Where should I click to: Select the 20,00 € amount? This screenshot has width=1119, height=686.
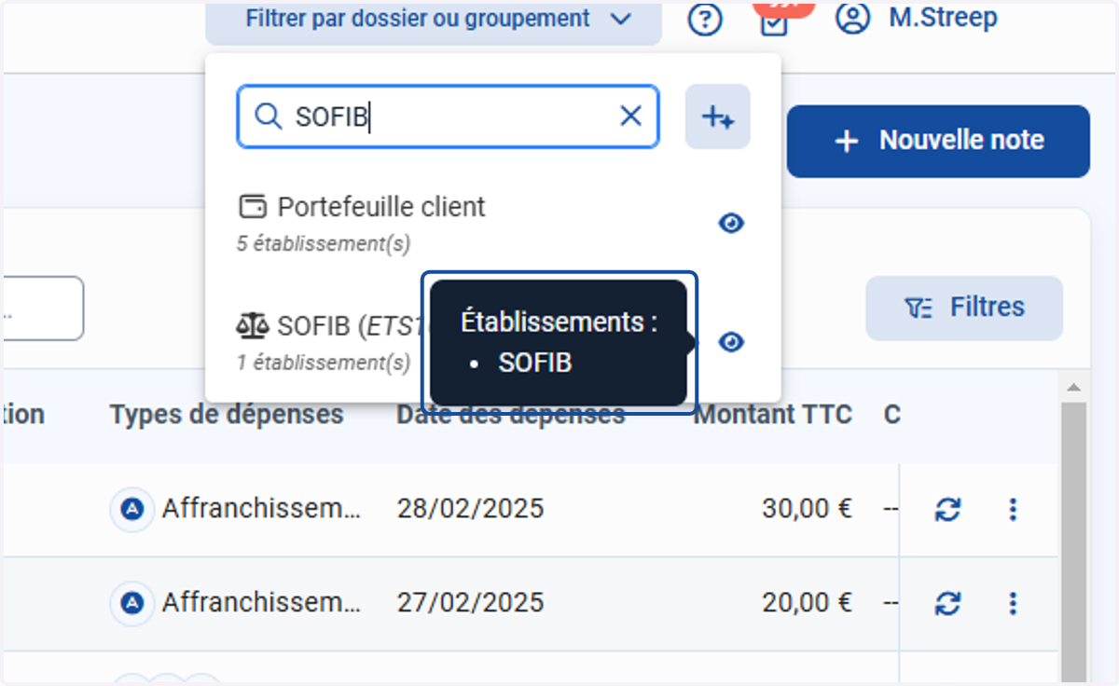click(807, 603)
